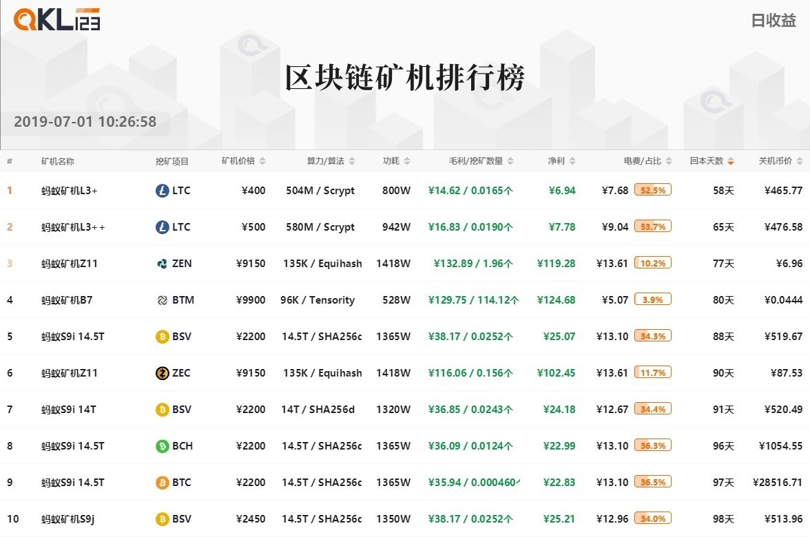Open 蚂蚁矿机S9j miner entry
The image size is (810, 537).
tap(67, 519)
